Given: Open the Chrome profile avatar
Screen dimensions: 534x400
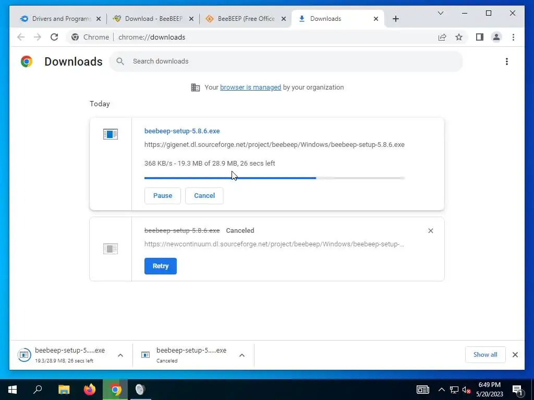Looking at the screenshot, I should (x=496, y=37).
